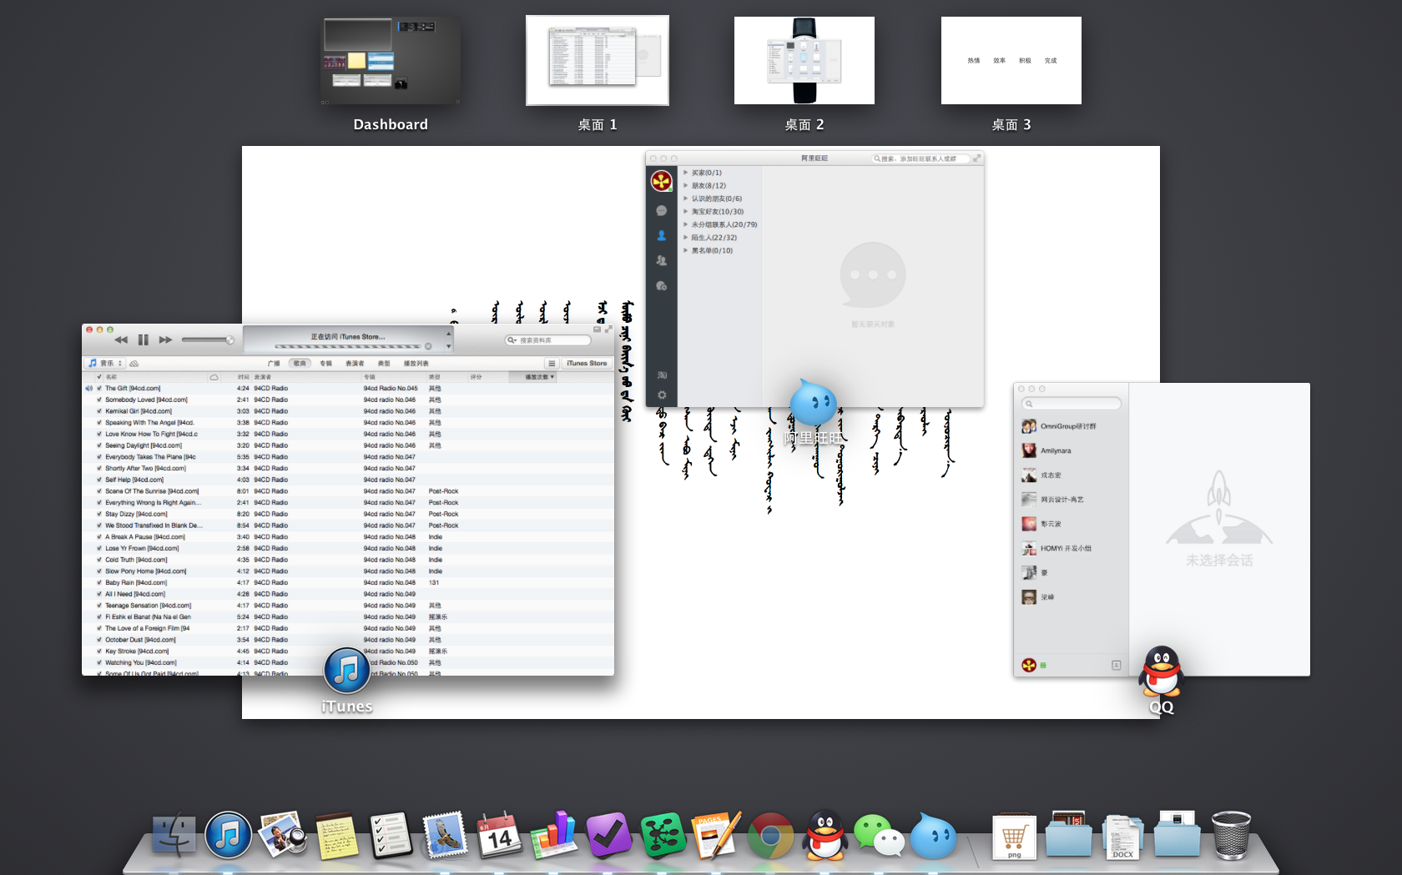Select the 歌曲 tab in iTunes
The height and width of the screenshot is (875, 1402).
click(x=300, y=364)
